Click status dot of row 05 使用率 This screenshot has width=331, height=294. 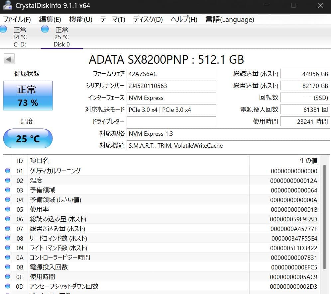pos(8,209)
